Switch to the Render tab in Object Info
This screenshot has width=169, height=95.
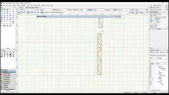159,10
